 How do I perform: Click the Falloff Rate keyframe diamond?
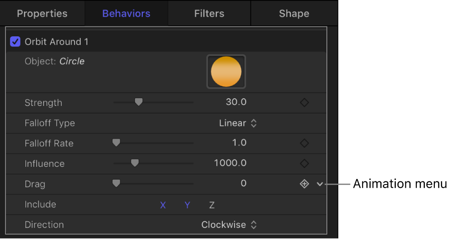305,143
